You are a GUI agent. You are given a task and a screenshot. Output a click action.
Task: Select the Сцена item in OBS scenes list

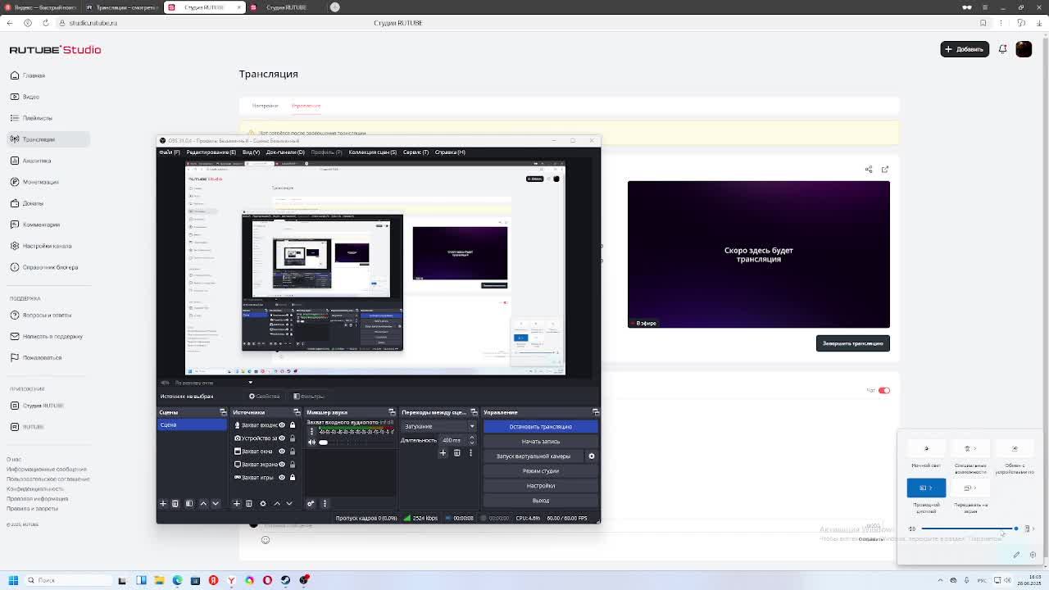click(192, 424)
